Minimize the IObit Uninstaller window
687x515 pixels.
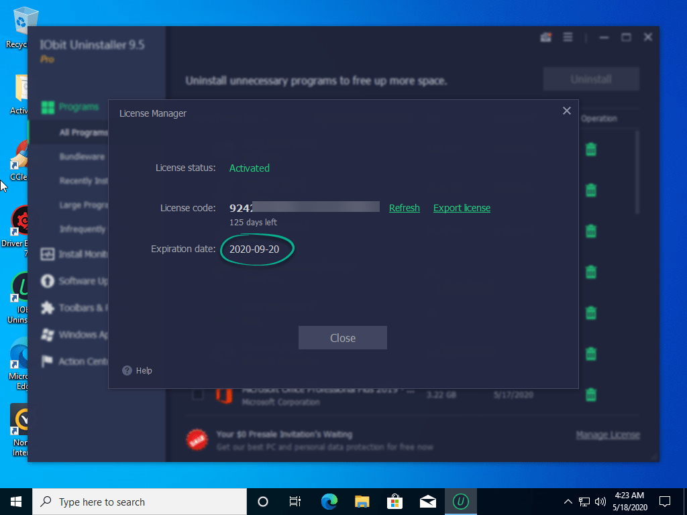coord(604,38)
